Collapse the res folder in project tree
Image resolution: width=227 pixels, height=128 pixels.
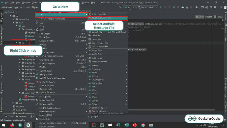(17, 42)
